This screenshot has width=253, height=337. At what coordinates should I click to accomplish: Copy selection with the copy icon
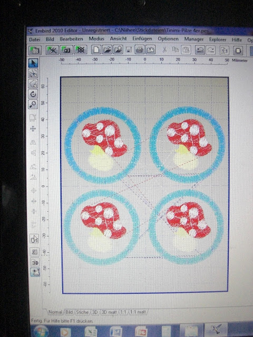176,50
